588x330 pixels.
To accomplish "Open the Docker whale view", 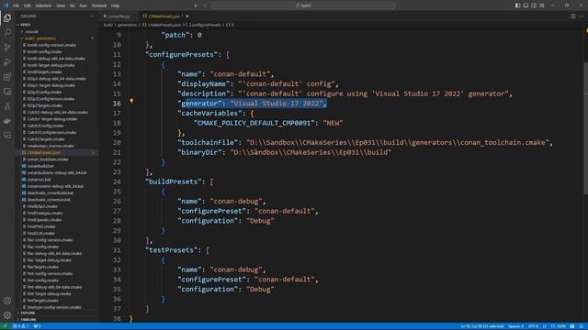I will point(7,121).
